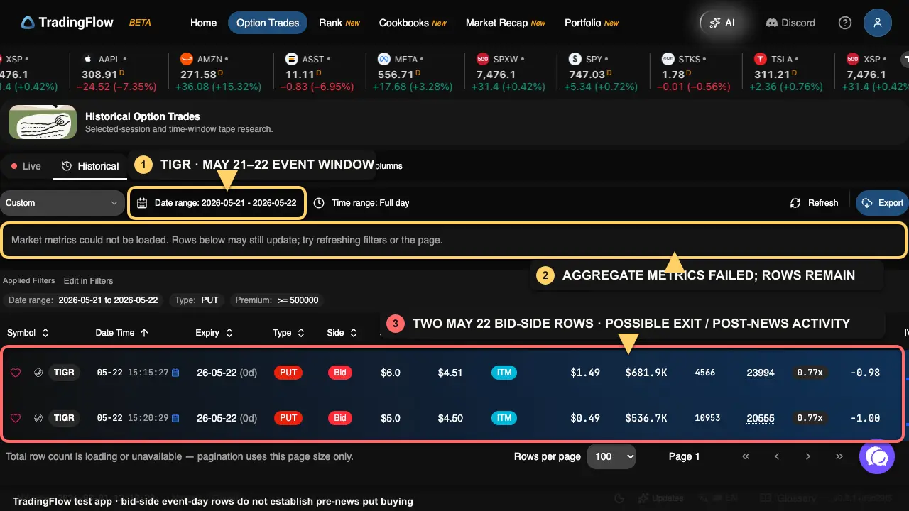
Task: Click the SPY ticker logo
Action: pyautogui.click(x=575, y=59)
